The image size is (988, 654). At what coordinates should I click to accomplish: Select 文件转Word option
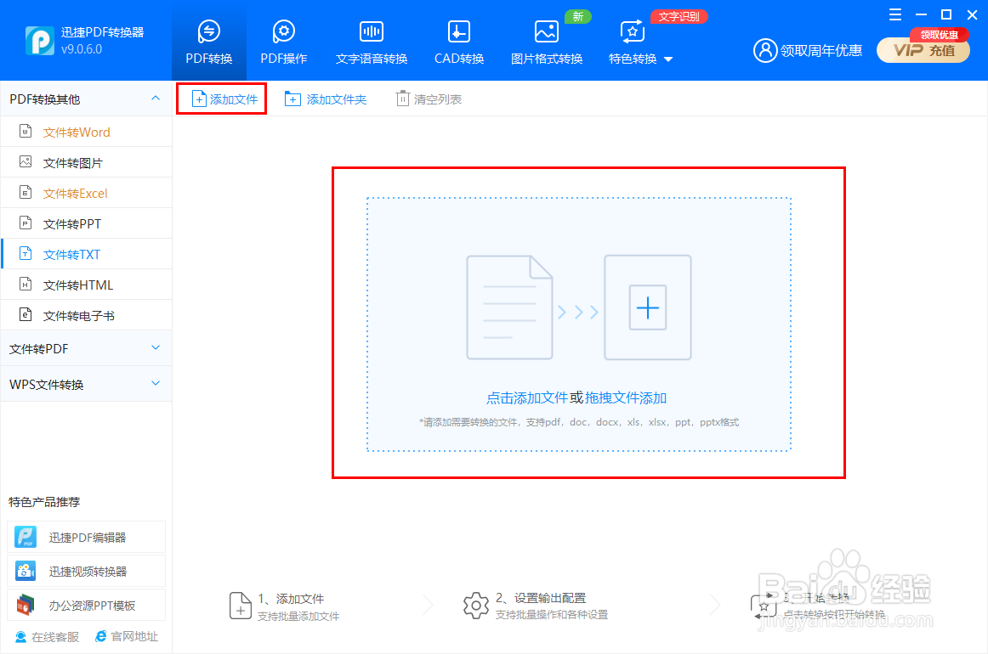86,132
